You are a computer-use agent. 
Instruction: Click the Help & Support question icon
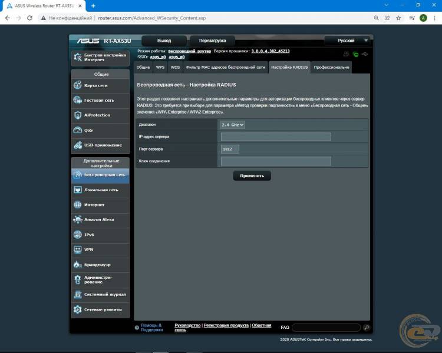click(137, 328)
